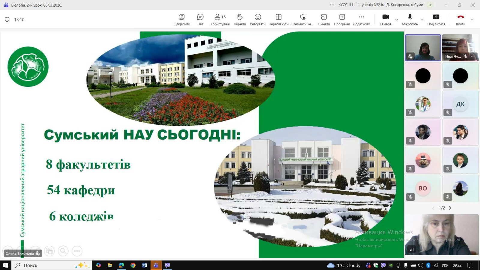Select the ДК participant tile
Image resolution: width=480 pixels, height=270 pixels.
[x=460, y=104]
